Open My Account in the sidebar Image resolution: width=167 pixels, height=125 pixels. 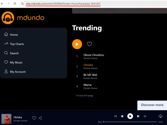(x=18, y=72)
